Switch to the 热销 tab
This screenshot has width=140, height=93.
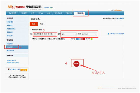point(34,24)
